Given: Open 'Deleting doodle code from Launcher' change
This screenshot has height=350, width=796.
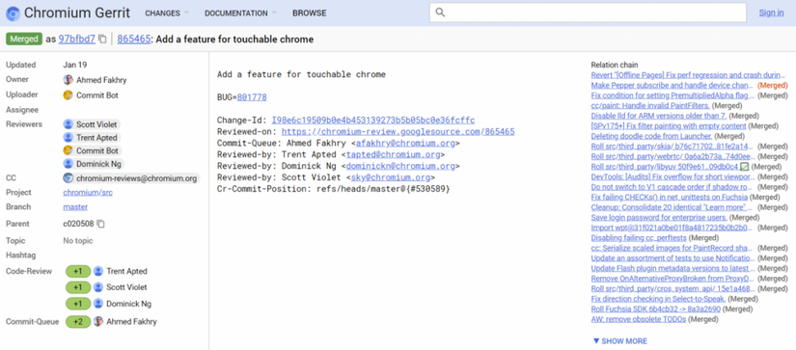Looking at the screenshot, I should (652, 136).
